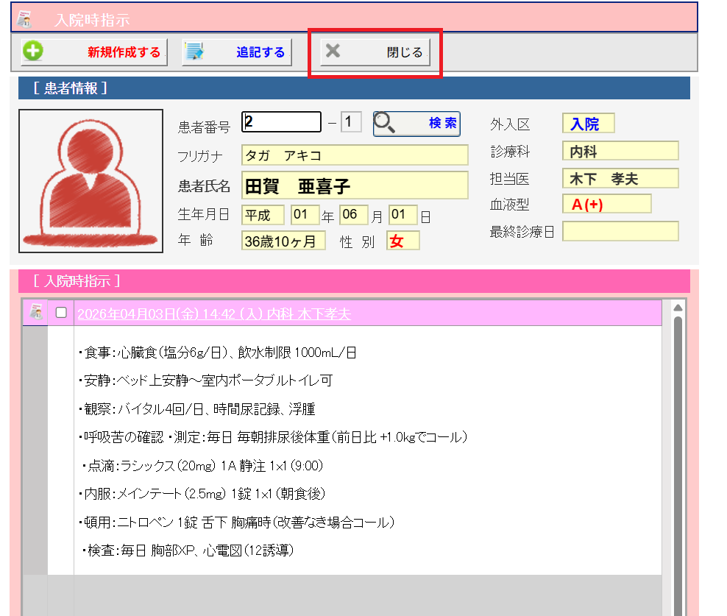Screen dimensions: 727x616
Task: Open the 2026年04月03日 木下孝夫 record link
Action: 213,314
